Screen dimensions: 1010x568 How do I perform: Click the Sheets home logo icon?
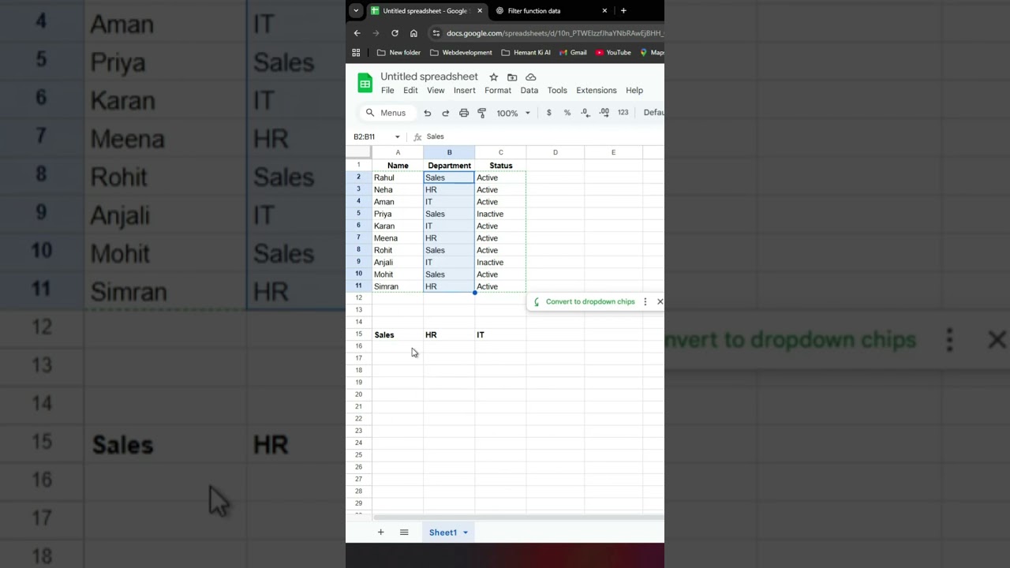(365, 83)
